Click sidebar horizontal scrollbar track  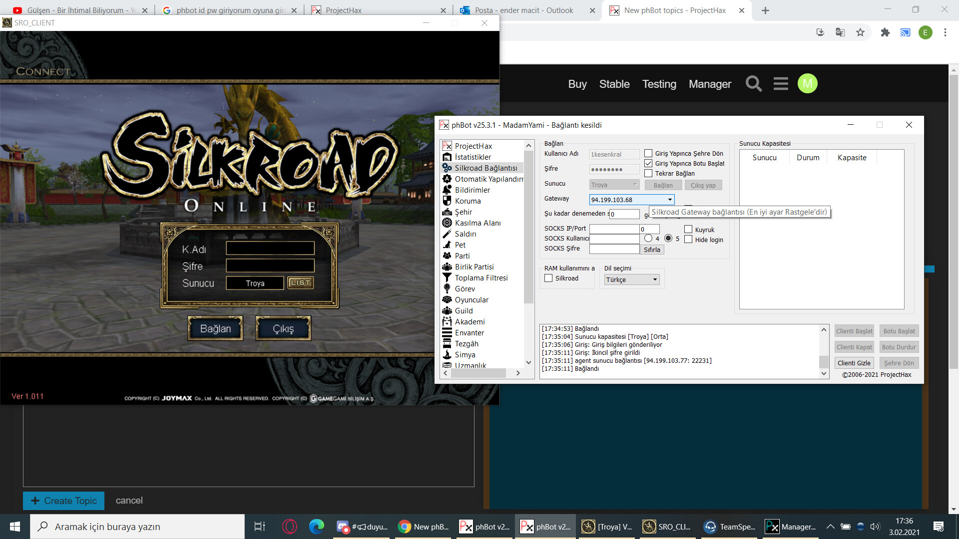tap(510, 373)
